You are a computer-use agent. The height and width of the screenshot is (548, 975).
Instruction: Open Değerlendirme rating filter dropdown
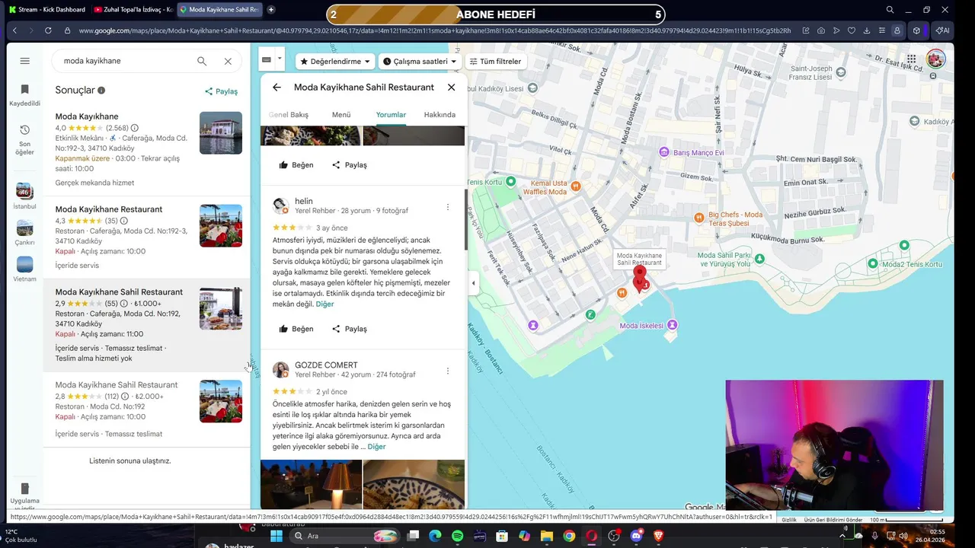[x=335, y=61]
